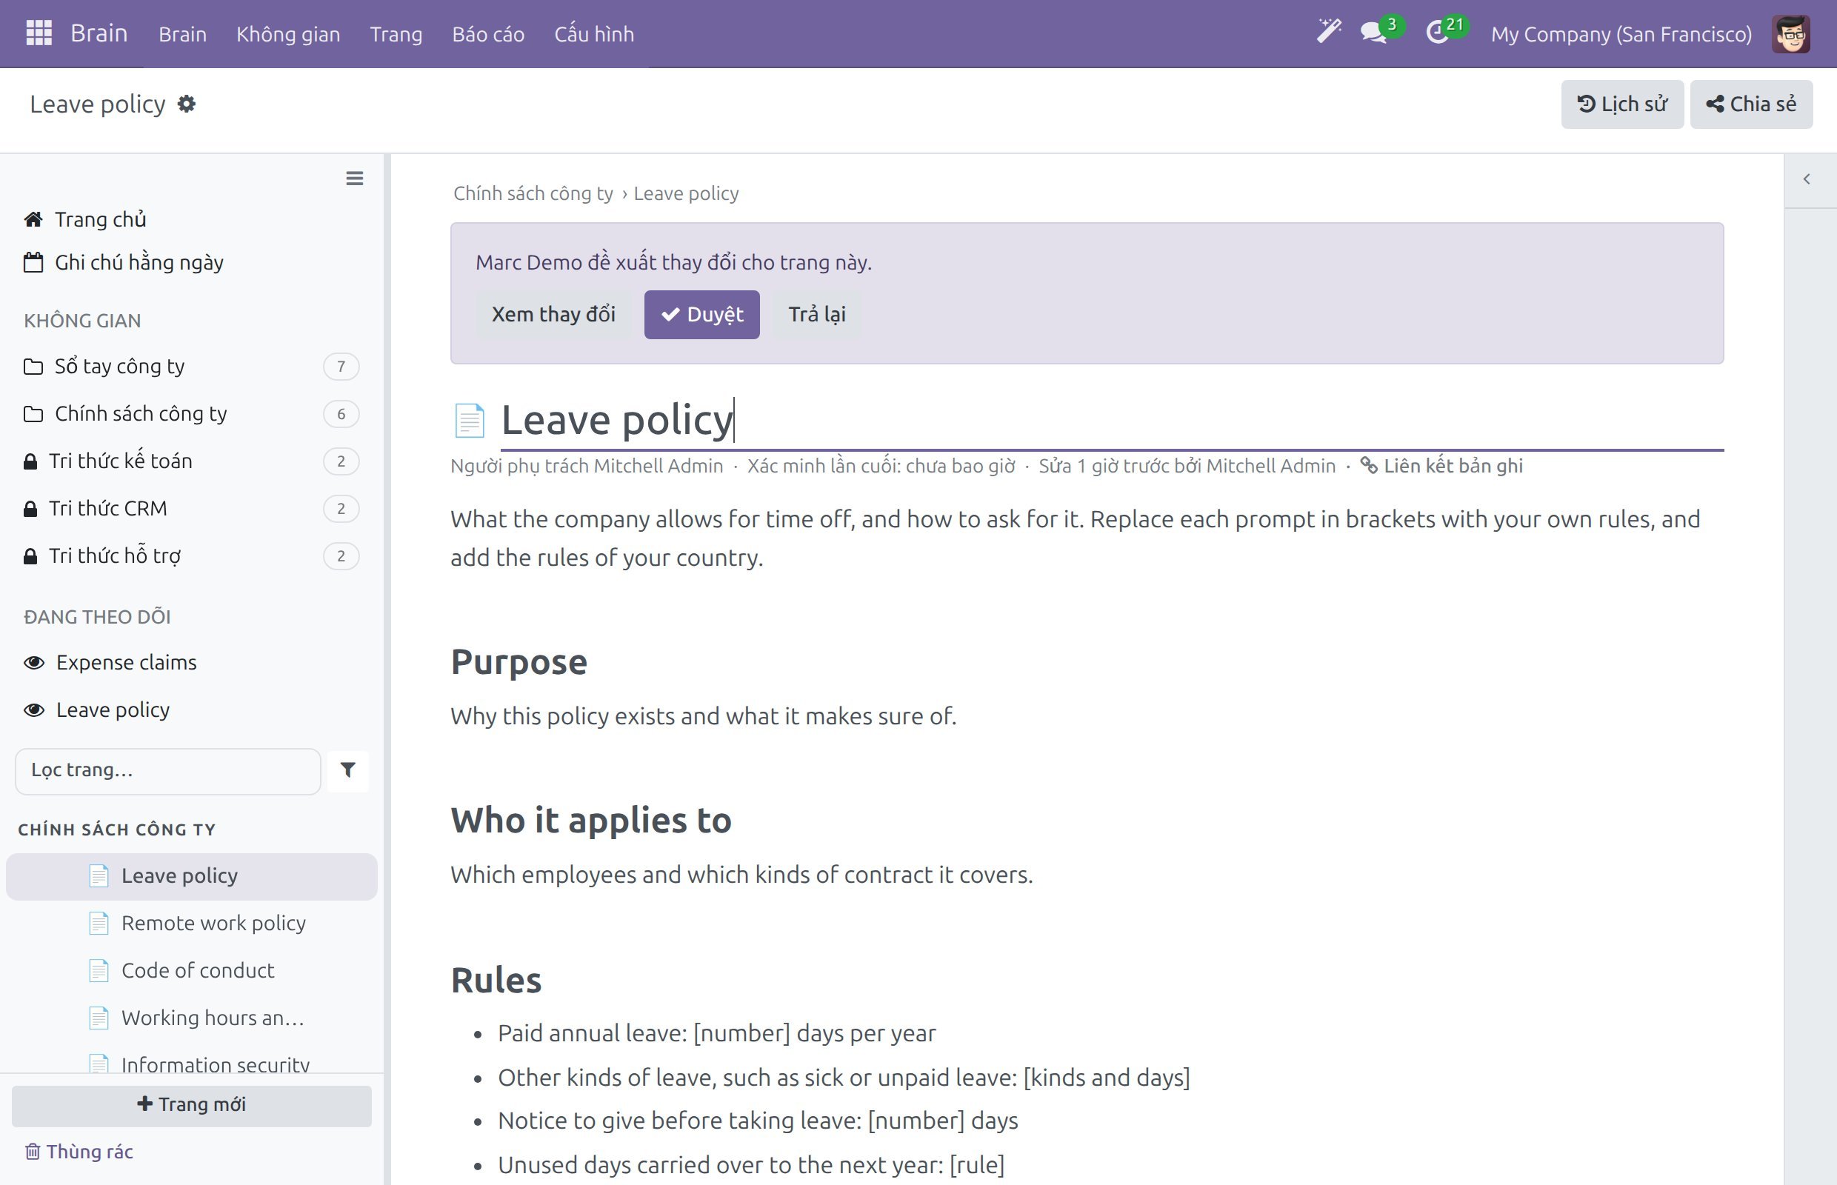
Task: Open the Brain menu item
Action: (182, 34)
